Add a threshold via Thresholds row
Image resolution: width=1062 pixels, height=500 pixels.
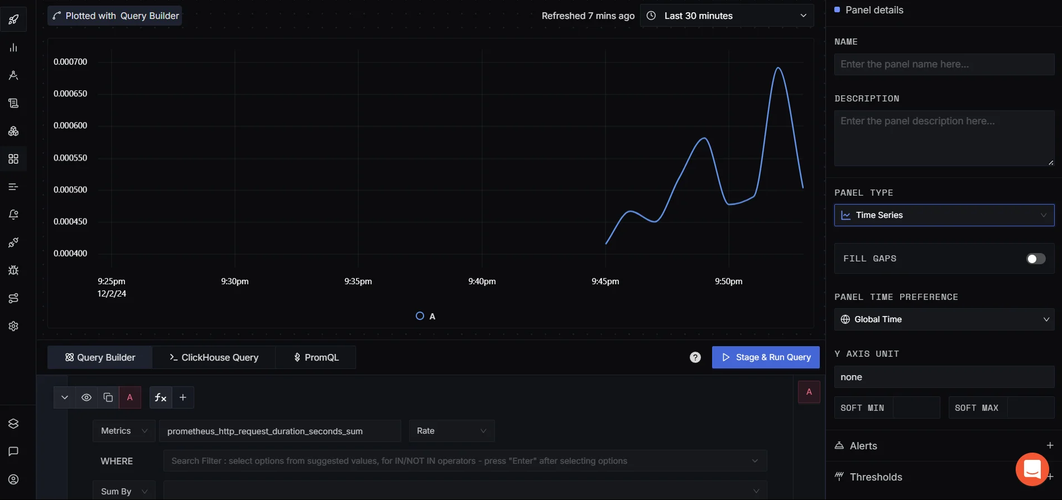tap(1050, 477)
